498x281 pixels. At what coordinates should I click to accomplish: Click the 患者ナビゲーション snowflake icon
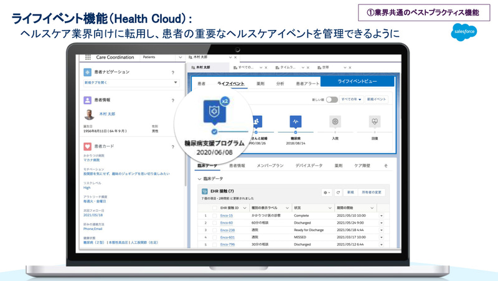click(x=87, y=72)
